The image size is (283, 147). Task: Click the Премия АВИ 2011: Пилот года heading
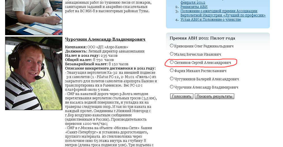tap(202, 38)
